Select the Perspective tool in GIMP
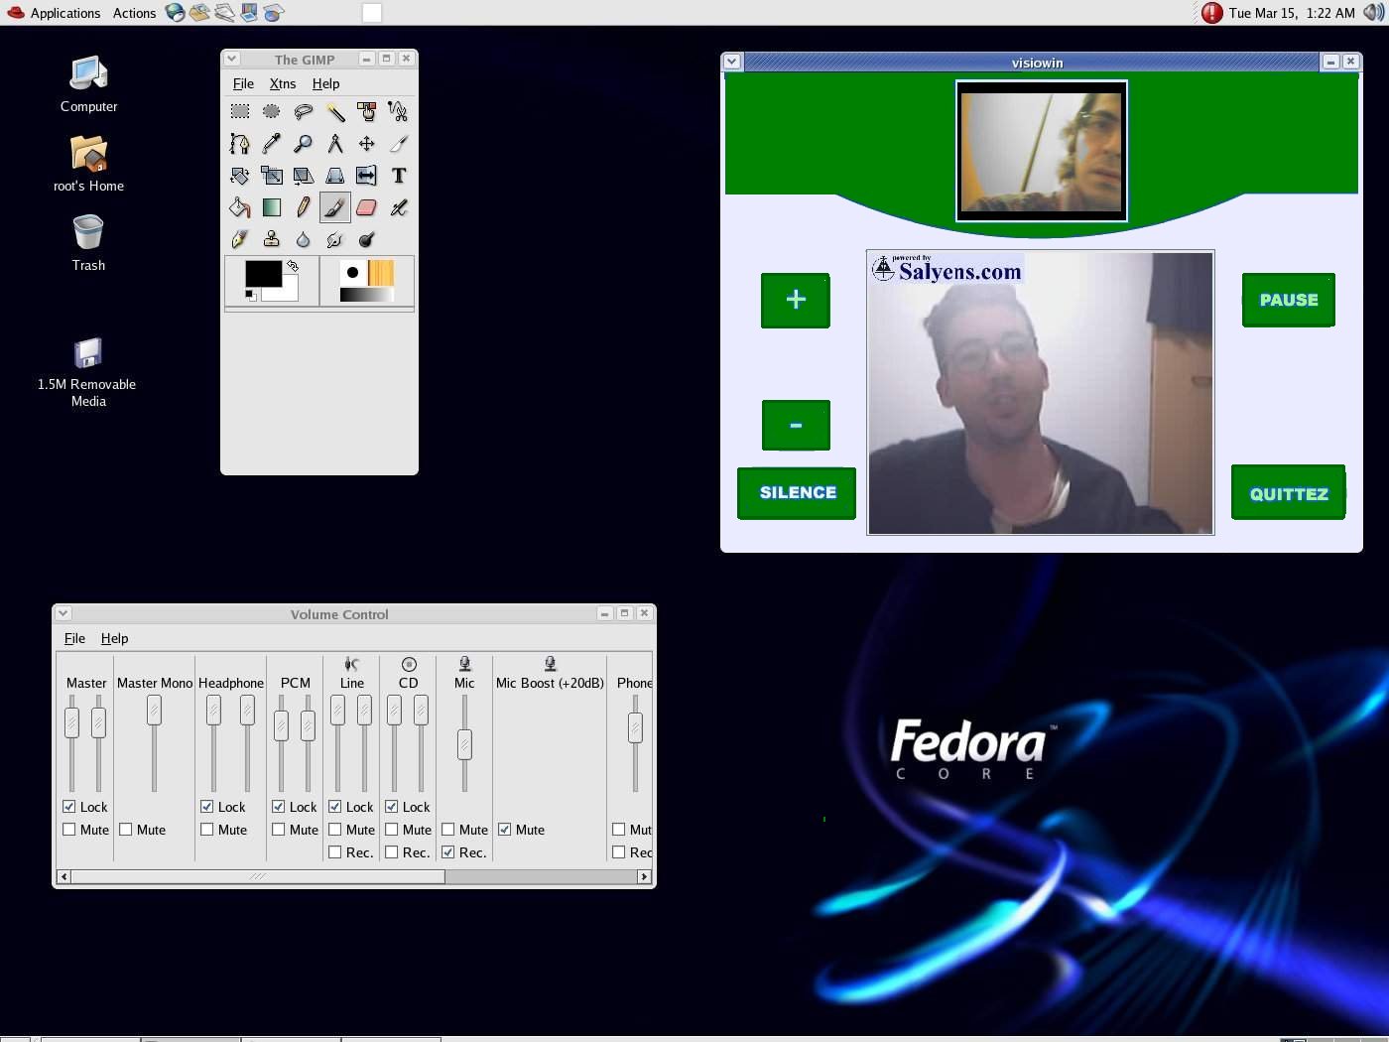 tap(335, 176)
